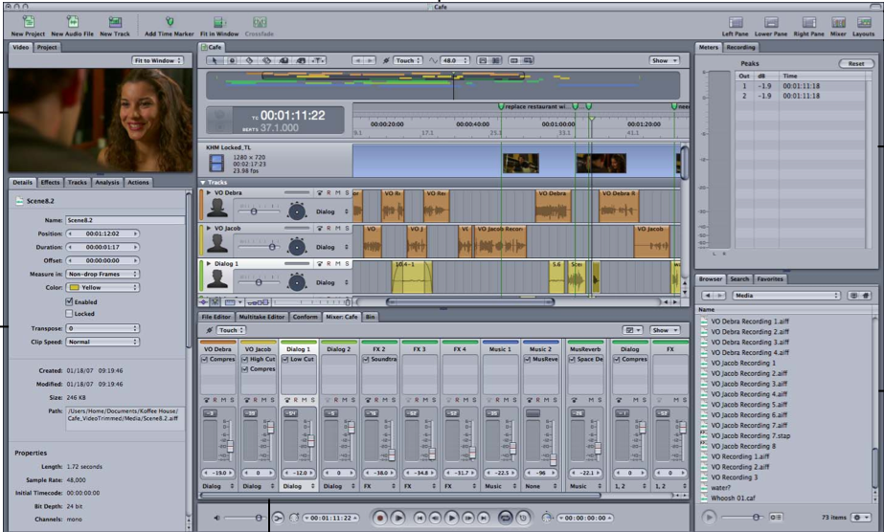Open the Multitake Editor tab
The height and width of the screenshot is (532, 884).
click(x=261, y=316)
